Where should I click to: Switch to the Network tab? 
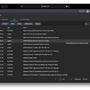point(5,19)
